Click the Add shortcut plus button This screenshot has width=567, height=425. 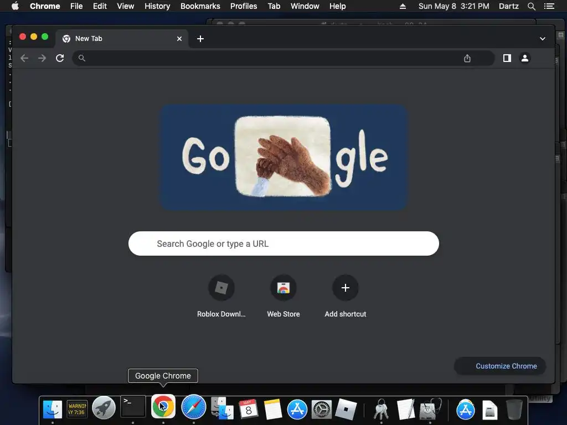pos(346,288)
